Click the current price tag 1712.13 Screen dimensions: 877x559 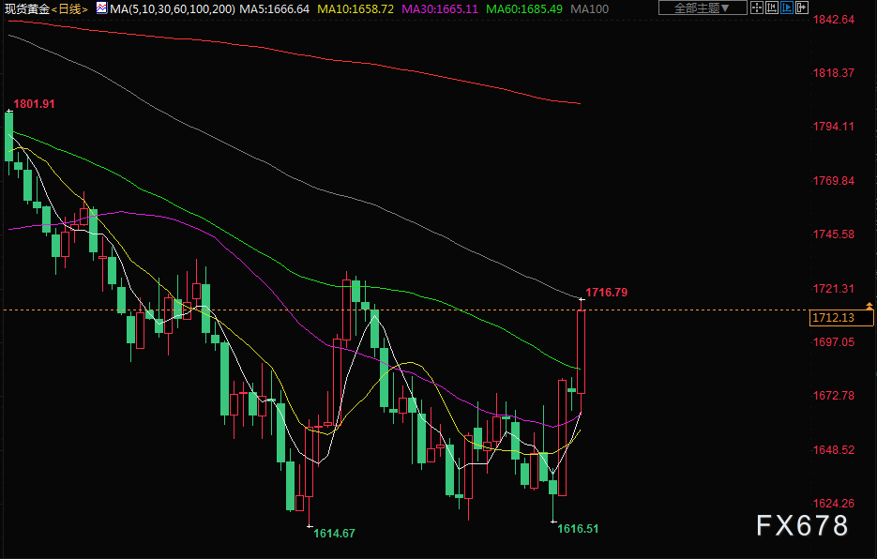pyautogui.click(x=841, y=318)
